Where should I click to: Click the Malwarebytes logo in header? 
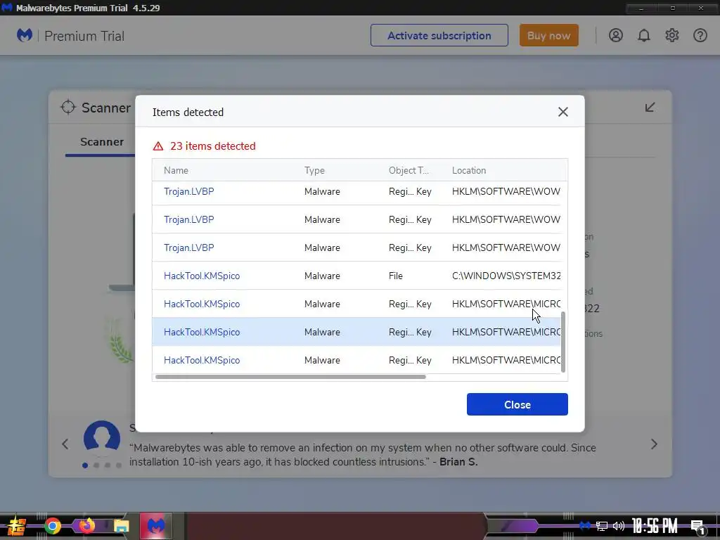point(25,35)
